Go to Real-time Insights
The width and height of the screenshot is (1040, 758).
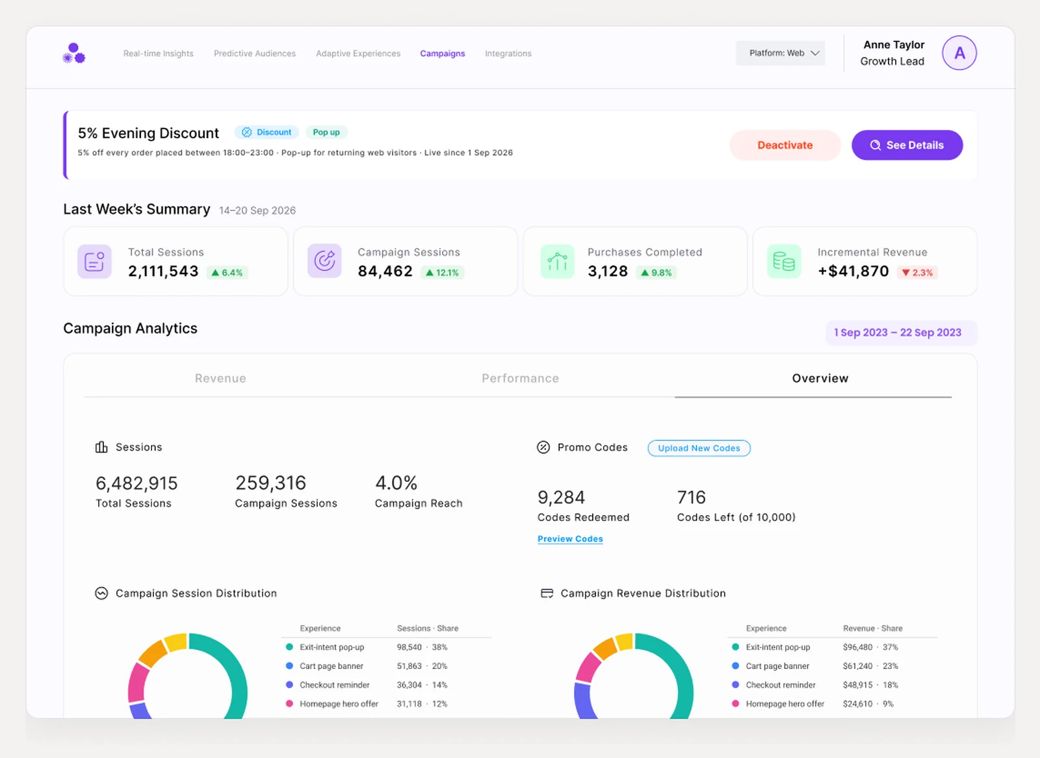point(159,53)
